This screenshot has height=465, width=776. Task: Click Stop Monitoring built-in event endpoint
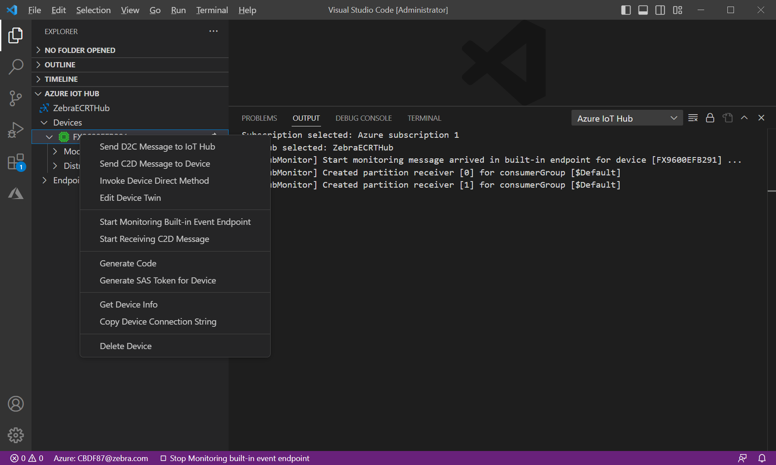pyautogui.click(x=235, y=458)
